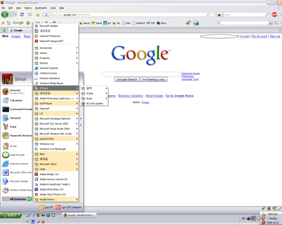Expand the ALZip submenu
Image resolution: width=282 pixels, height=225 pixels.
[94, 99]
